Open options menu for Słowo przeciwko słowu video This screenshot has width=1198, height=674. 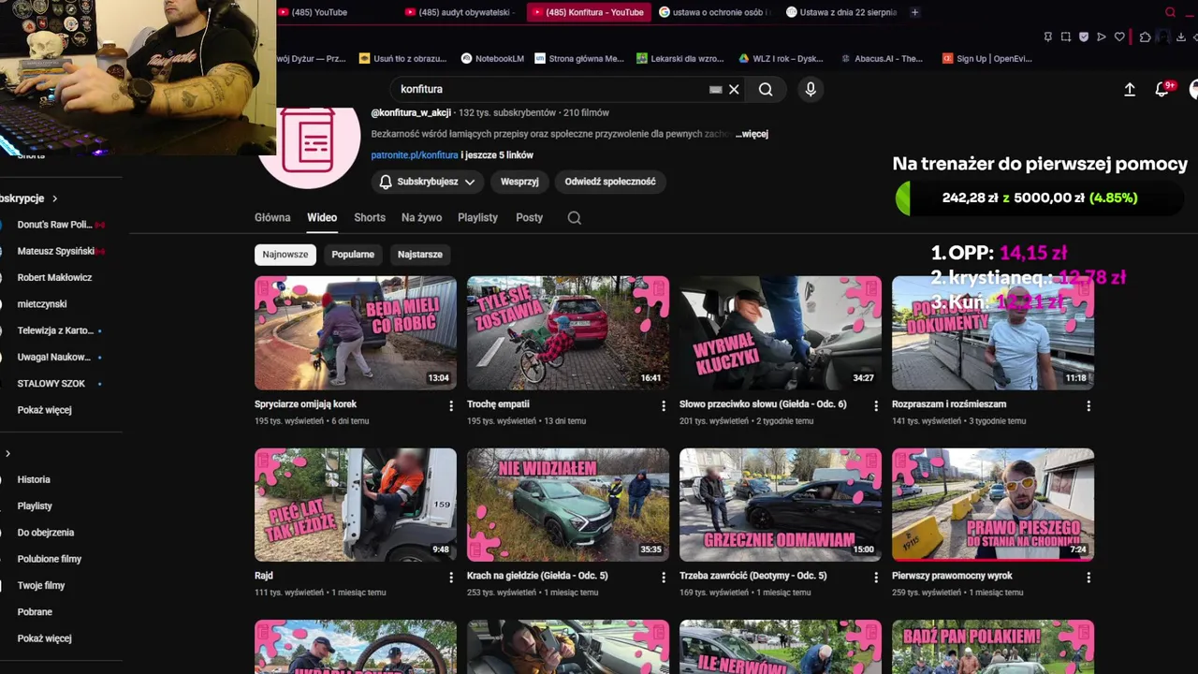876,406
